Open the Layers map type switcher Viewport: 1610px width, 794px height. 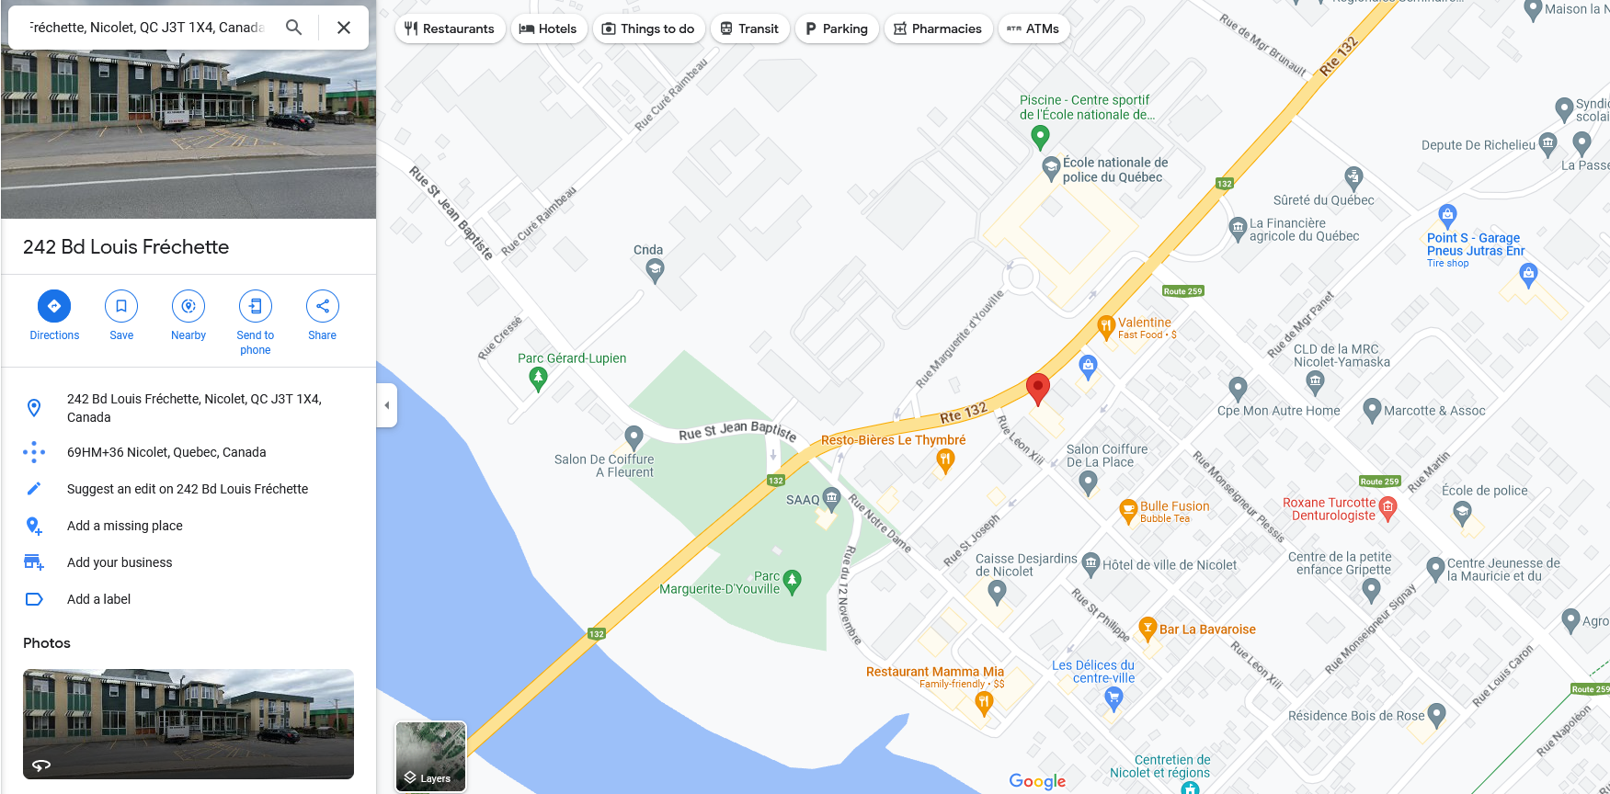431,756
